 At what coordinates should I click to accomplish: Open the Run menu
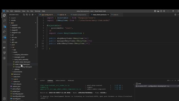(x=32, y=11)
